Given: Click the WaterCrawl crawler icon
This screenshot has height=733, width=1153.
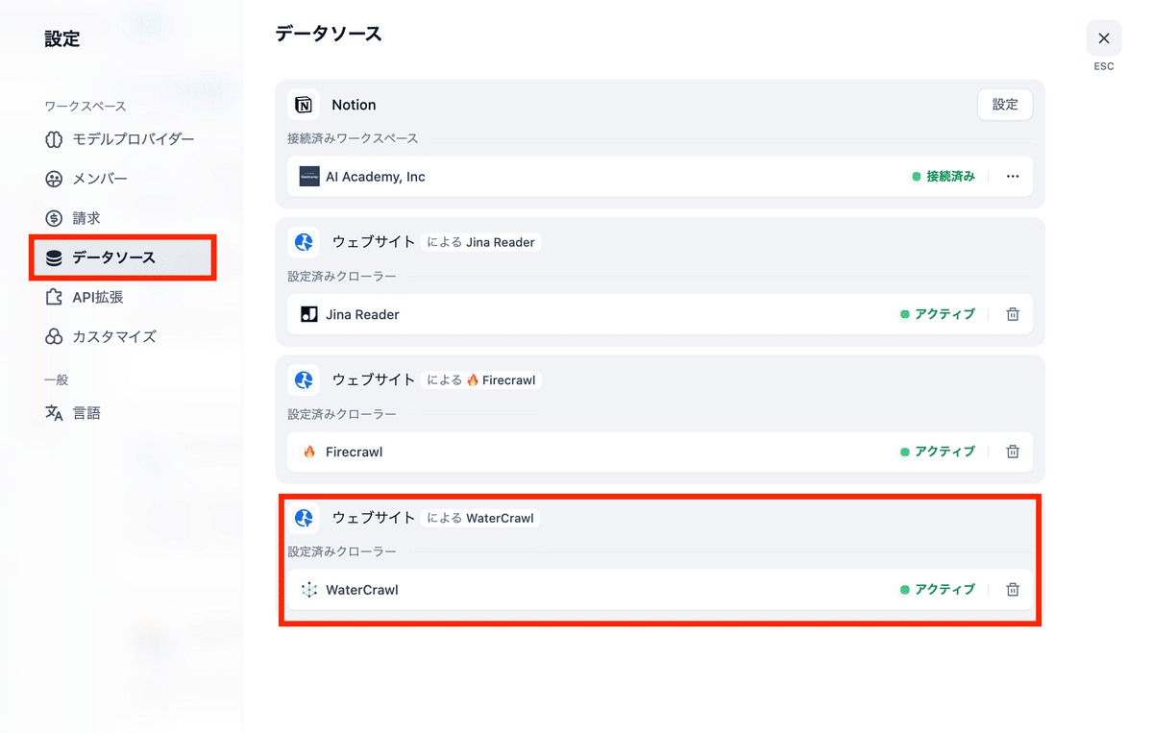Looking at the screenshot, I should (x=309, y=589).
